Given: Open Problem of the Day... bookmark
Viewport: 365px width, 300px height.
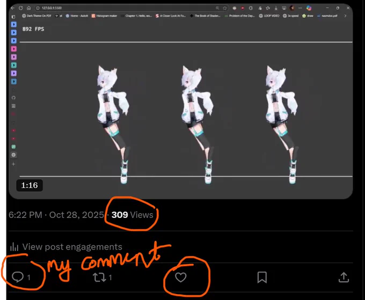Looking at the screenshot, I should [x=240, y=16].
